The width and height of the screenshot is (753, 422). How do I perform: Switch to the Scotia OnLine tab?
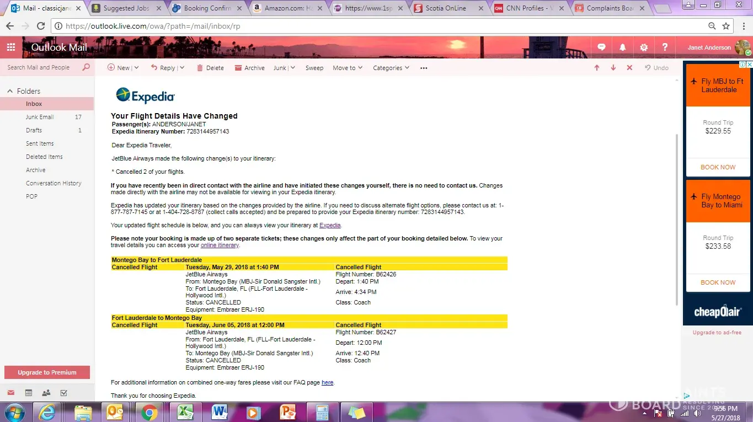[x=445, y=8]
